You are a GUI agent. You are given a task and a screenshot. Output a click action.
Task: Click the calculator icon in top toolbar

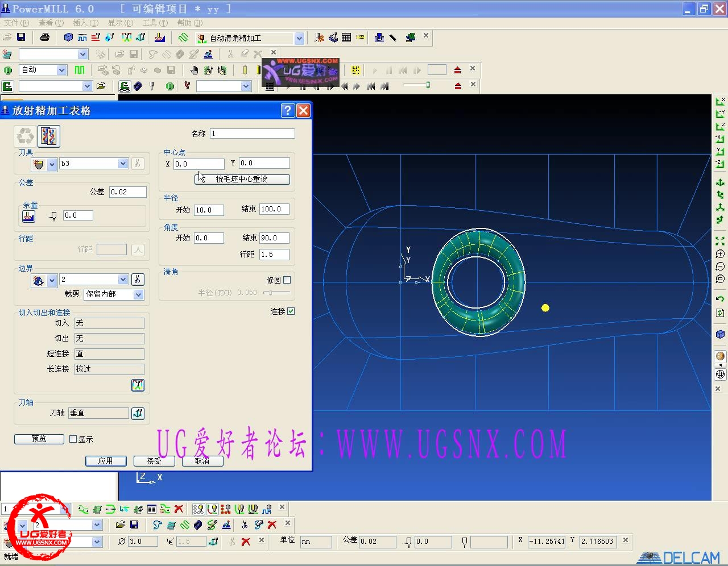tap(346, 38)
